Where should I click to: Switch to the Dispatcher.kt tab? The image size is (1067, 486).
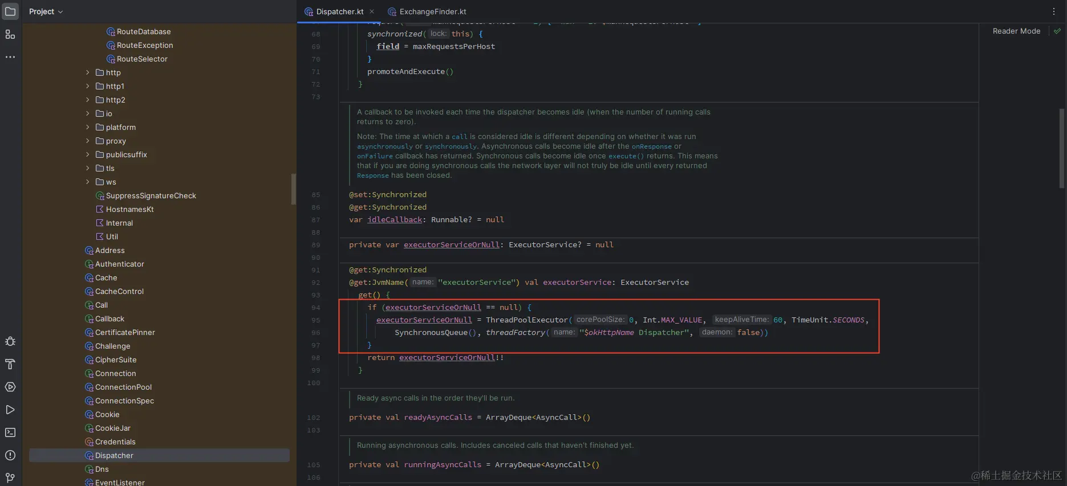pyautogui.click(x=340, y=11)
